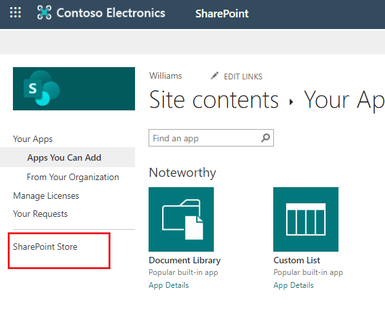Viewport: 385px width, 313px height.
Task: Open Your Apps in left navigation
Action: [x=33, y=139]
